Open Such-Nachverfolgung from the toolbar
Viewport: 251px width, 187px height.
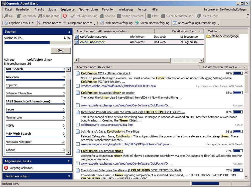pos(116,23)
